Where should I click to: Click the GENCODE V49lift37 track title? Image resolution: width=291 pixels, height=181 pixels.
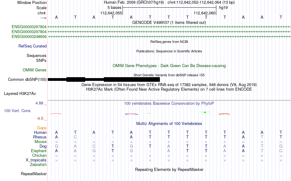point(169,22)
